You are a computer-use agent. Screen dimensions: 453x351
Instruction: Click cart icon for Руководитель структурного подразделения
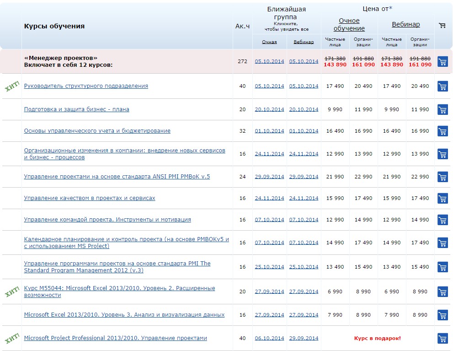click(442, 86)
